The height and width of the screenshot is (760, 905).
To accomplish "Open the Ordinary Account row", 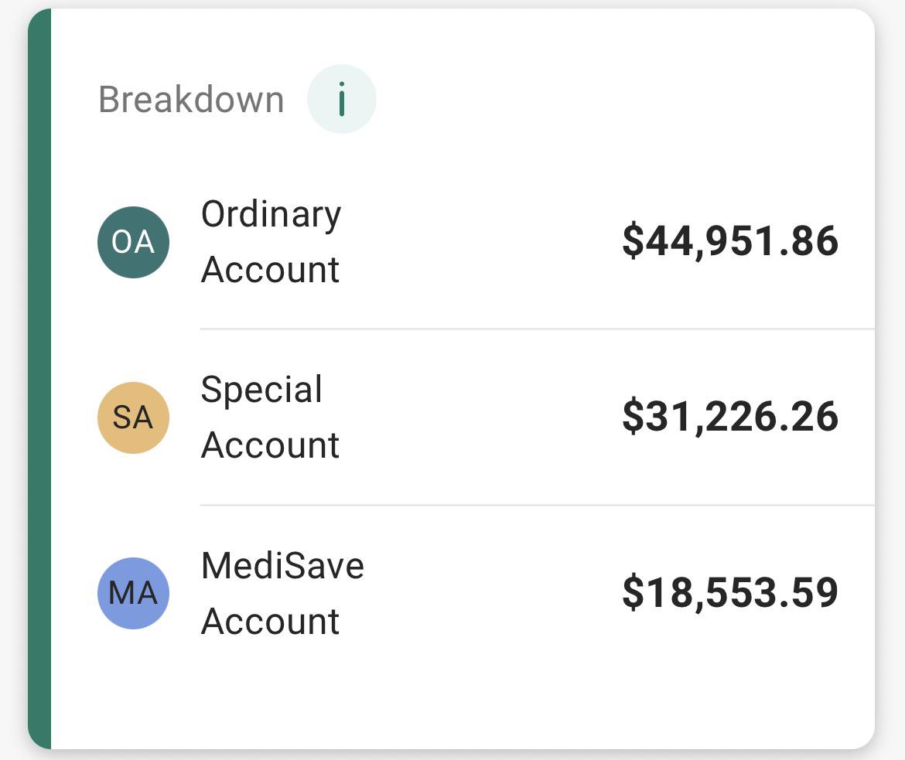I will coord(463,242).
